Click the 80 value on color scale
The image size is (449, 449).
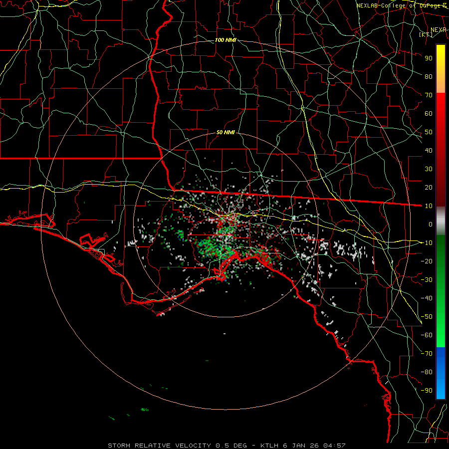click(x=429, y=76)
